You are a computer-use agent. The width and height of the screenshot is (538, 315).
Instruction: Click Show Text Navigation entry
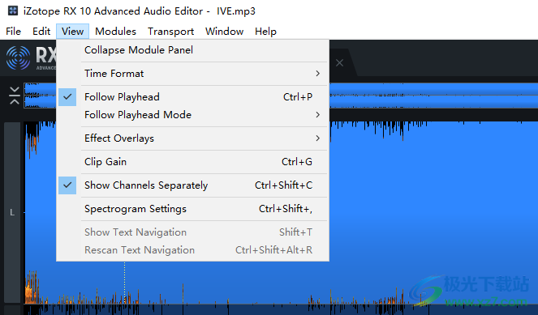coord(192,232)
